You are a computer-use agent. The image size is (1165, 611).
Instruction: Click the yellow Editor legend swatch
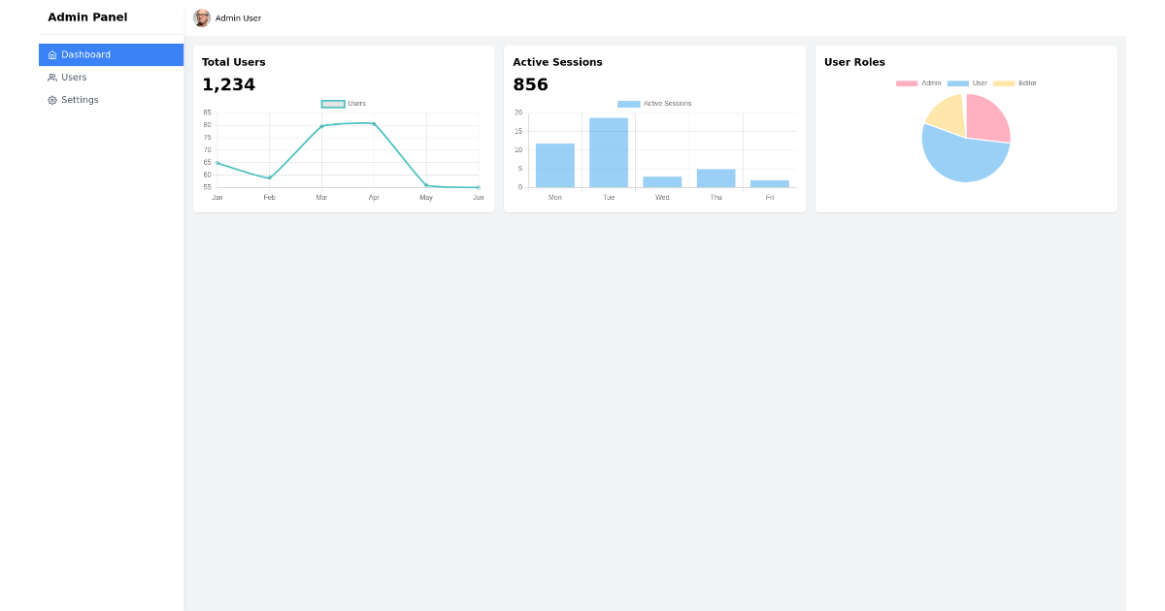coord(1007,82)
